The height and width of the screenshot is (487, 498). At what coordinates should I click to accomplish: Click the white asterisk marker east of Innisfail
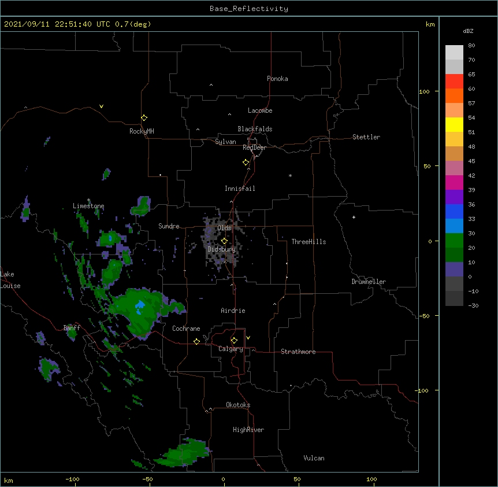[x=290, y=175]
